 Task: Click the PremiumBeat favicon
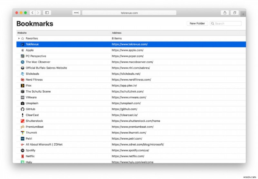click(x=23, y=127)
